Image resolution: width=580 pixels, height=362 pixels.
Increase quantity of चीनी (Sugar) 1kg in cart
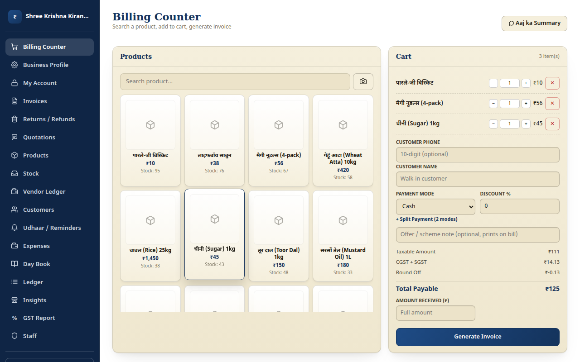click(x=526, y=124)
